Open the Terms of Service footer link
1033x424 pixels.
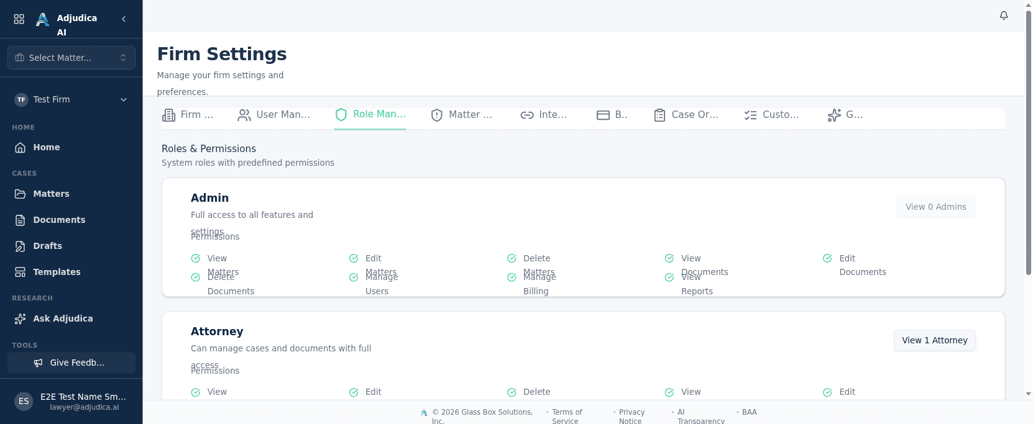coord(567,417)
